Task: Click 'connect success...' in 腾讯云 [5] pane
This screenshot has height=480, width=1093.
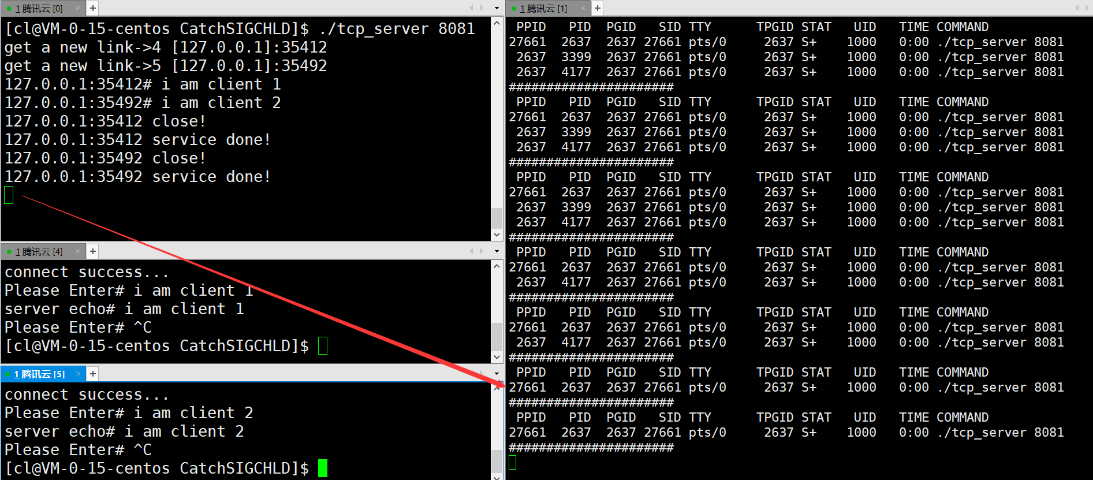Action: coord(87,395)
